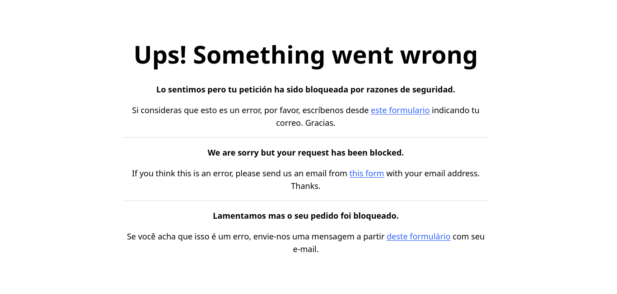This screenshot has height=294, width=617.
Task: Click the text 'com seu' after the Portuguese link
Action: [468, 237]
